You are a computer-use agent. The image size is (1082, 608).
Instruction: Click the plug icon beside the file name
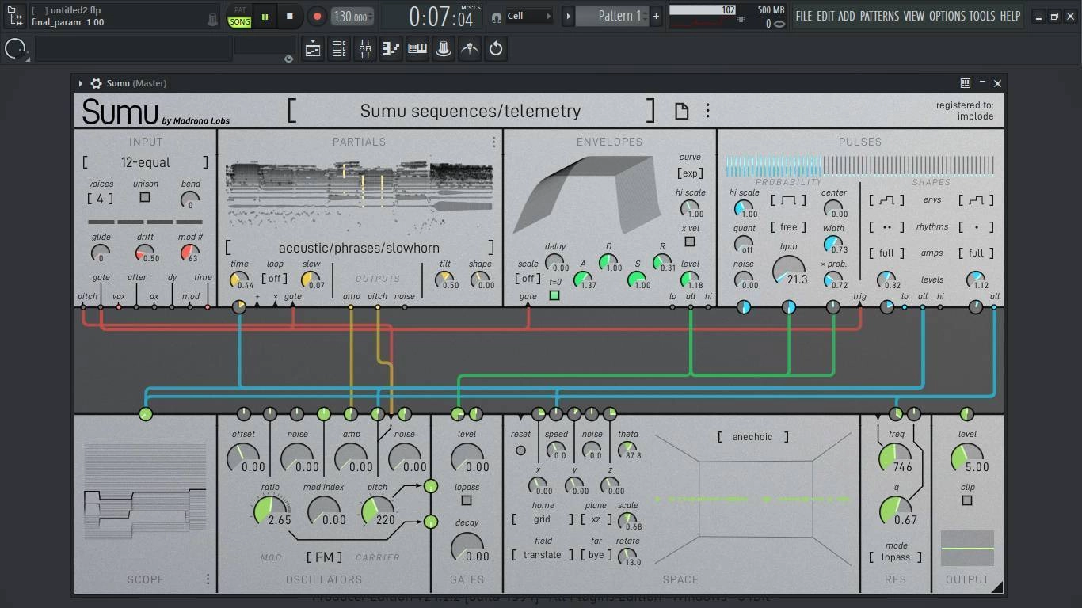point(212,20)
